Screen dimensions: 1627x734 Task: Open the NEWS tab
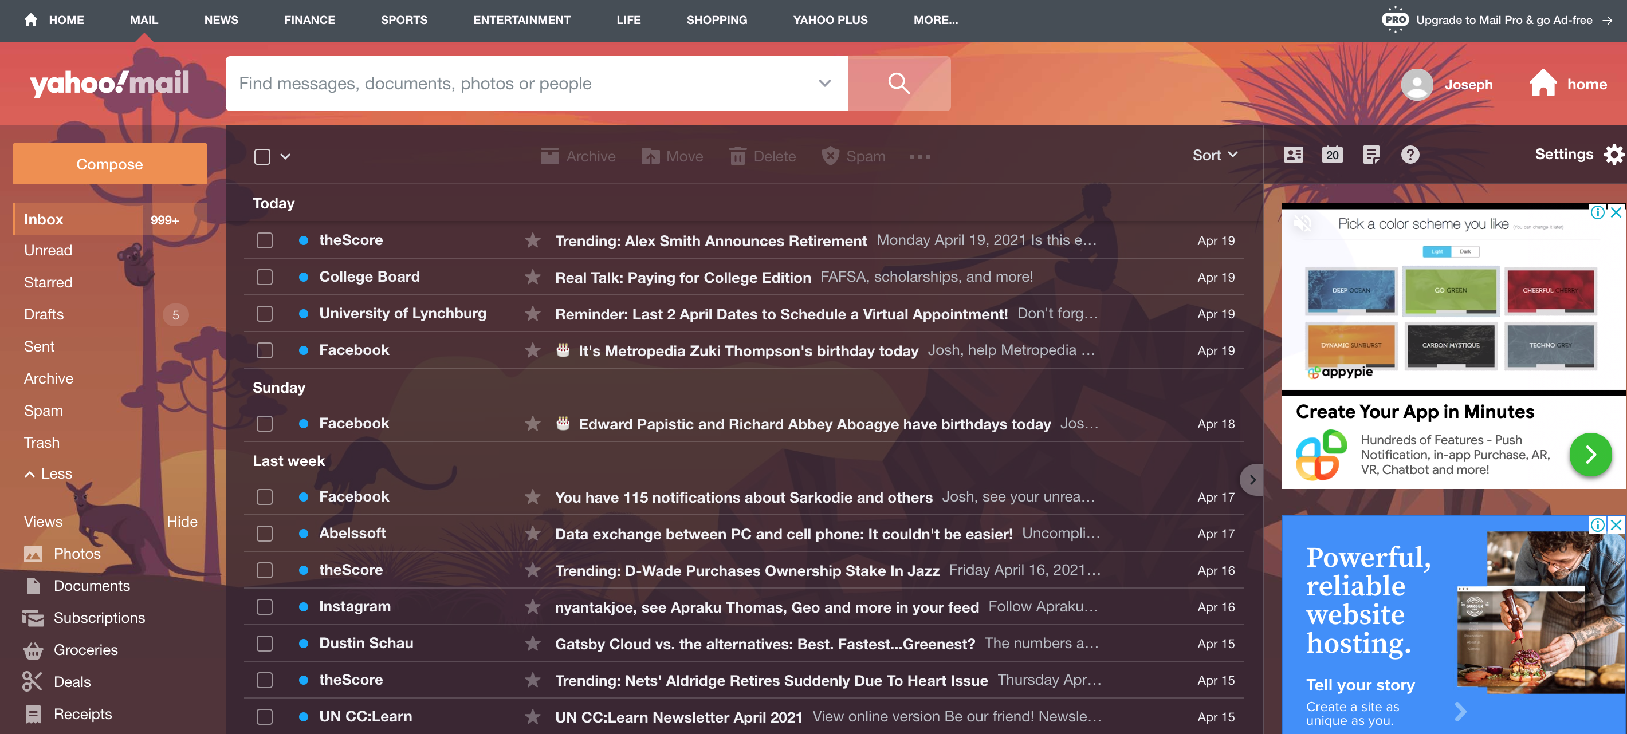[x=221, y=19]
